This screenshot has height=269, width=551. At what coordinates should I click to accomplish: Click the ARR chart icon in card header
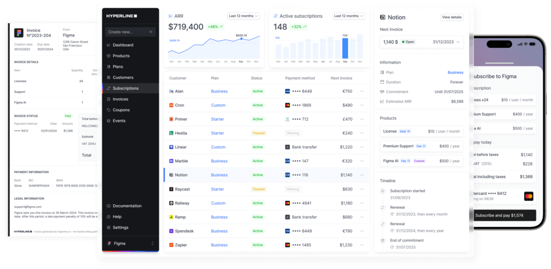[171, 16]
